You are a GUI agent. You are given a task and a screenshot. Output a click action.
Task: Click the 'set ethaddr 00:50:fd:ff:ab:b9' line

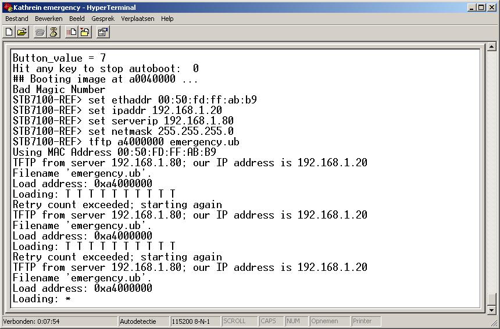[x=135, y=100]
